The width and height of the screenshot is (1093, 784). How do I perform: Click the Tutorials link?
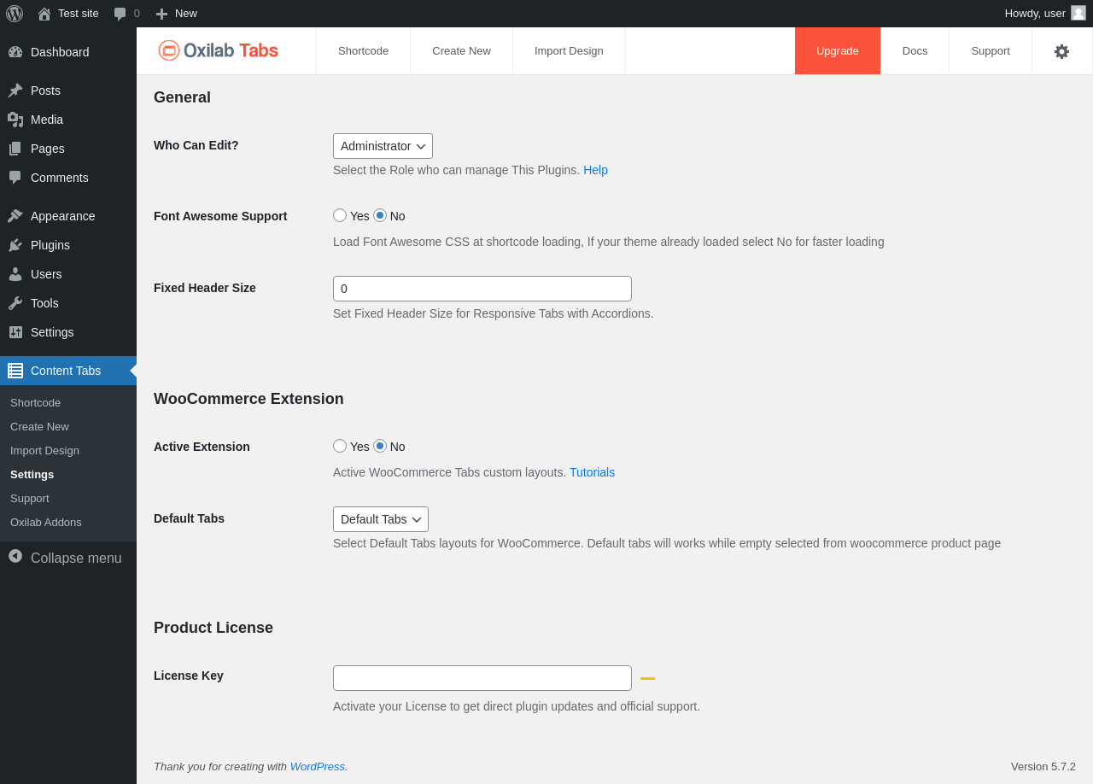tap(592, 472)
